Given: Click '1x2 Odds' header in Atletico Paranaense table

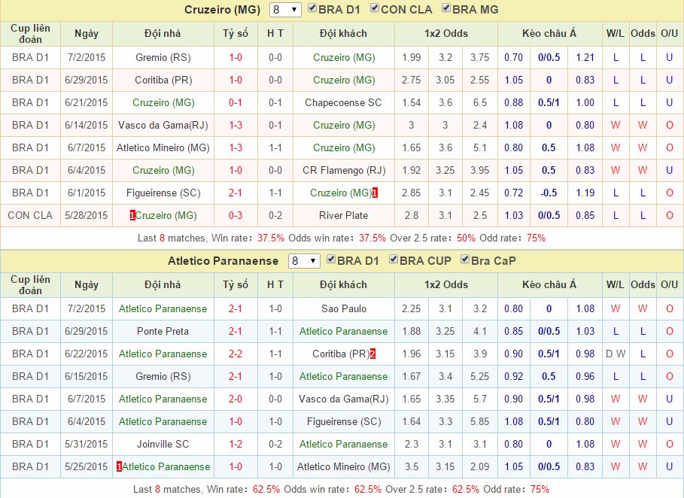Looking at the screenshot, I should pyautogui.click(x=445, y=285).
